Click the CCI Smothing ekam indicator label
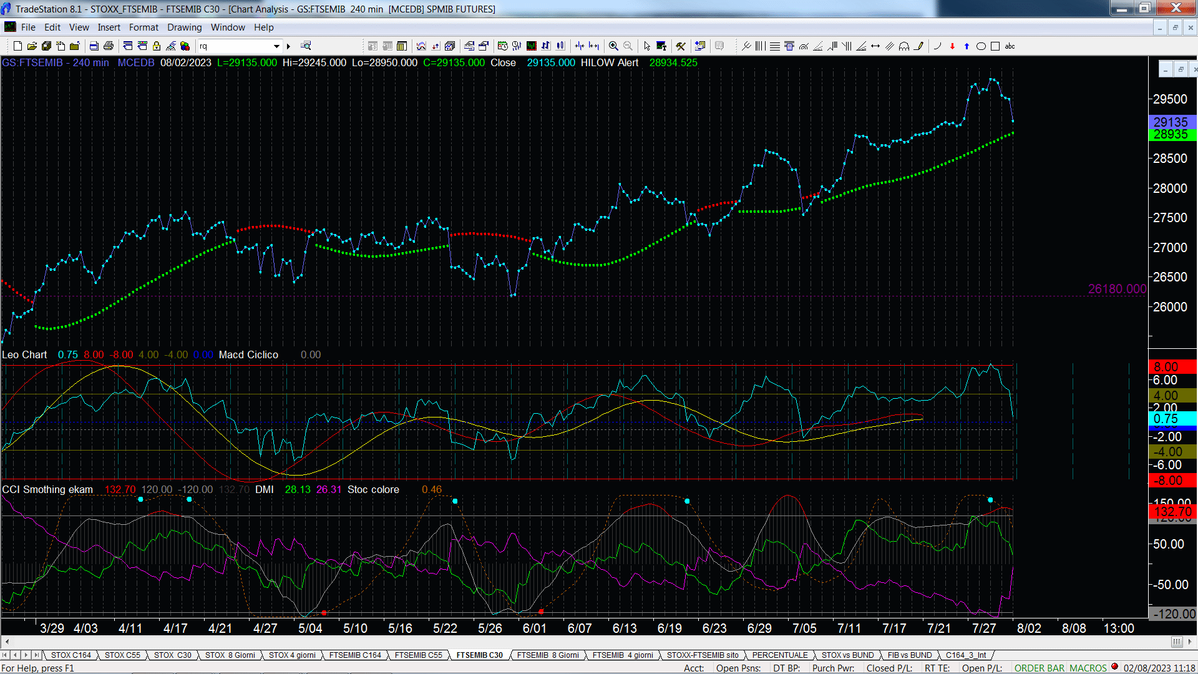1198x674 pixels. coord(47,489)
